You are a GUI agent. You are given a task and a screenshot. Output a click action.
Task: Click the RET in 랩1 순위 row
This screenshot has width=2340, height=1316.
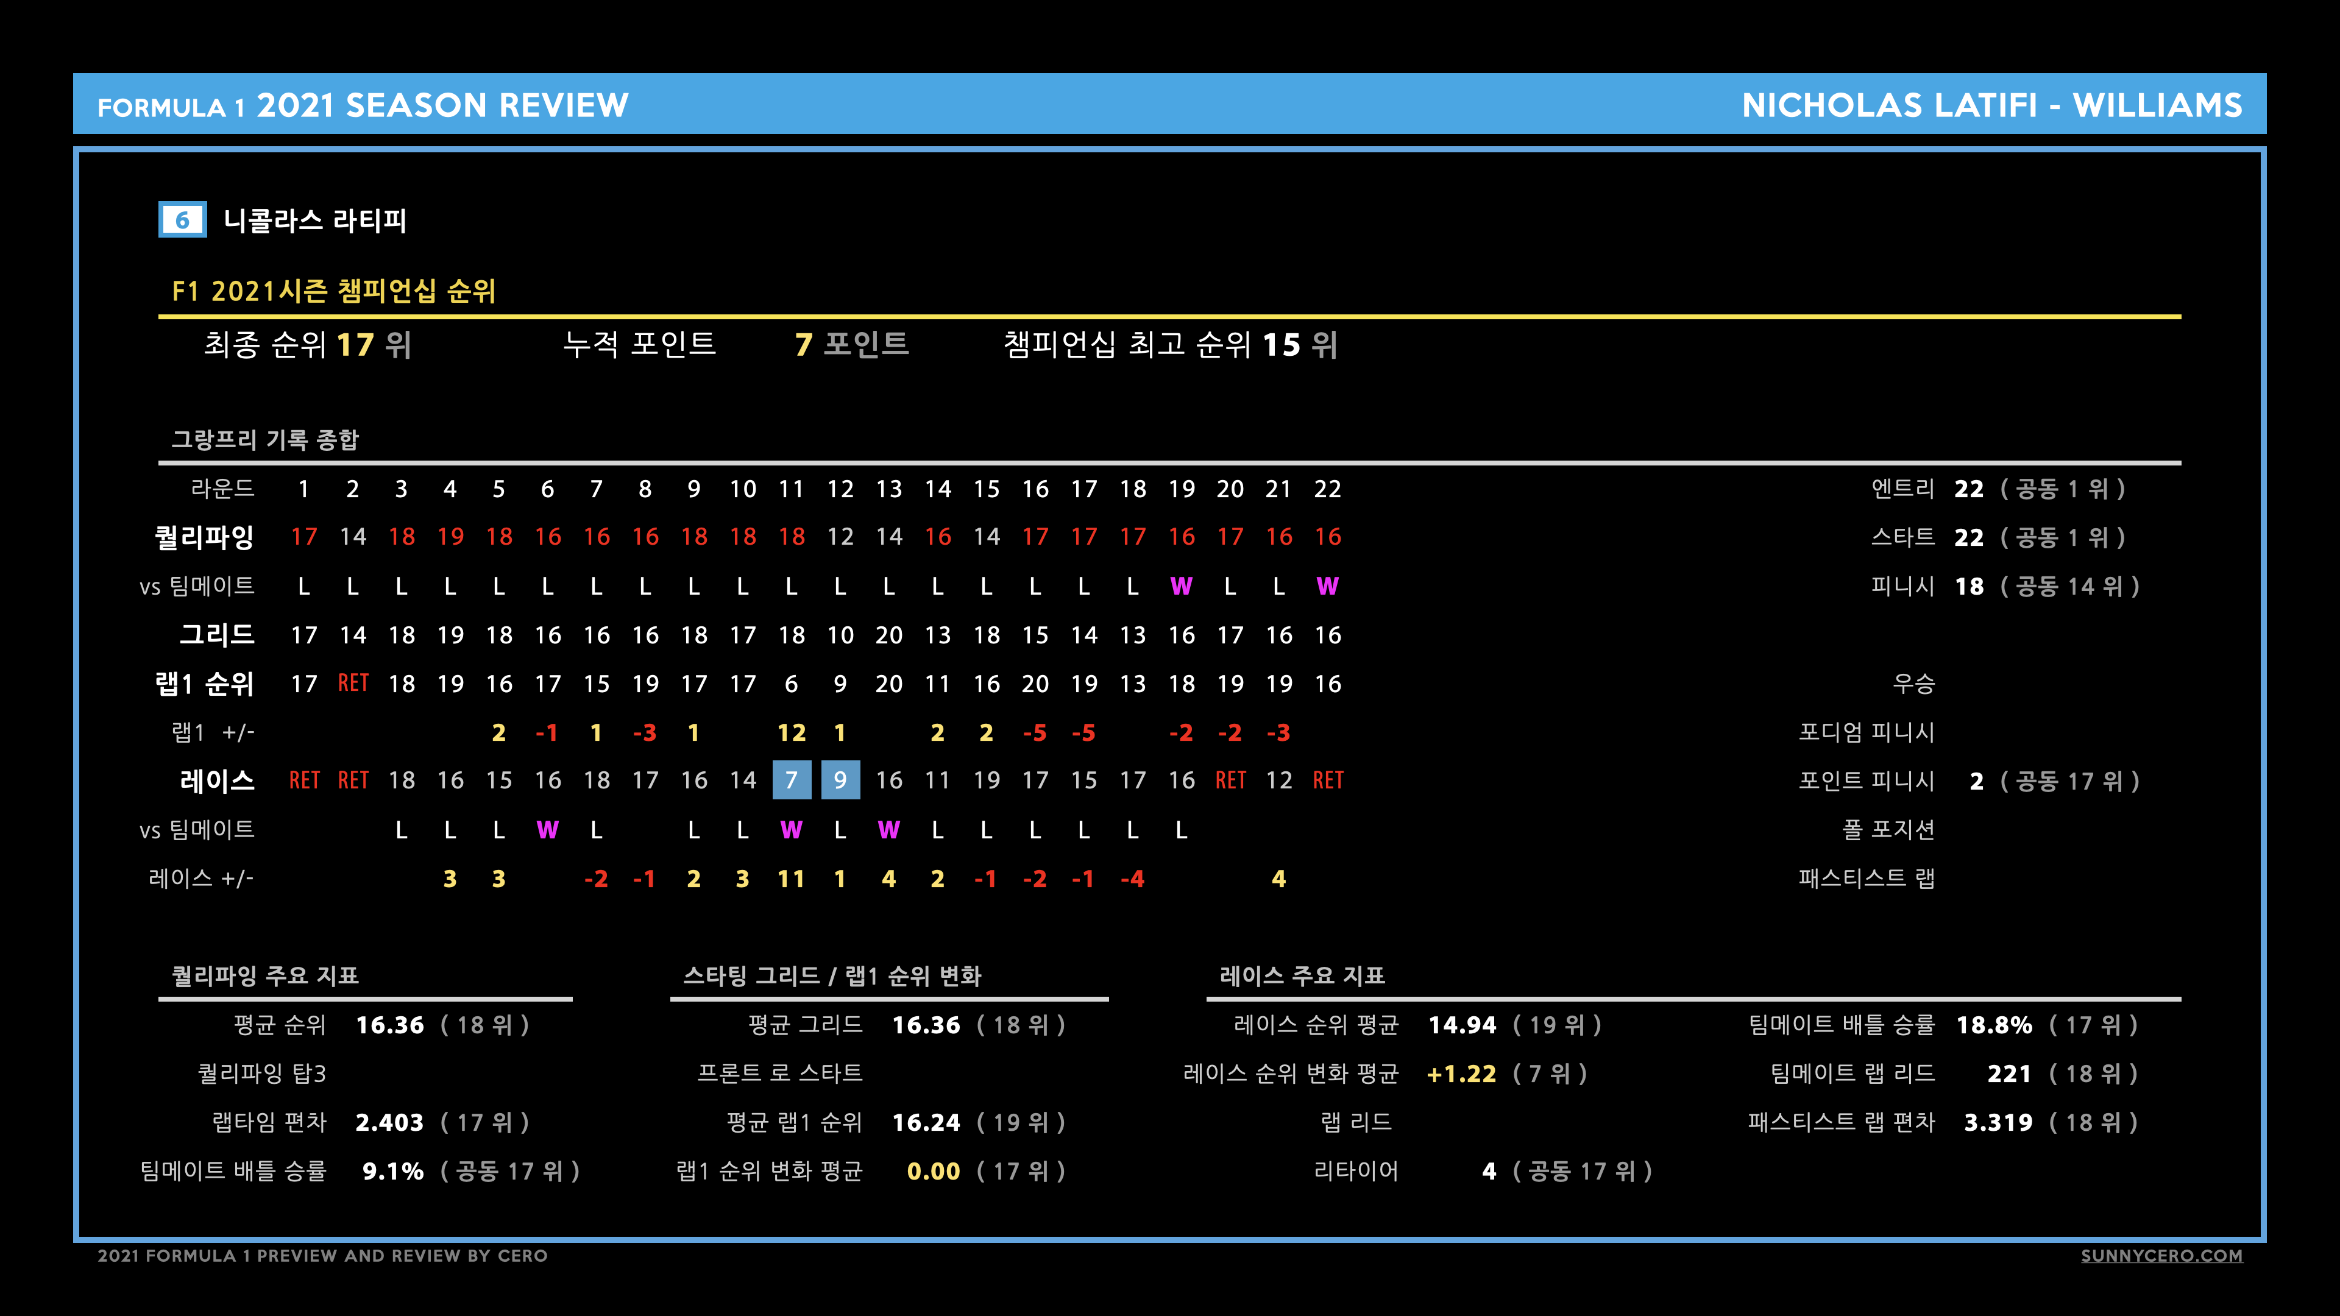click(x=352, y=683)
